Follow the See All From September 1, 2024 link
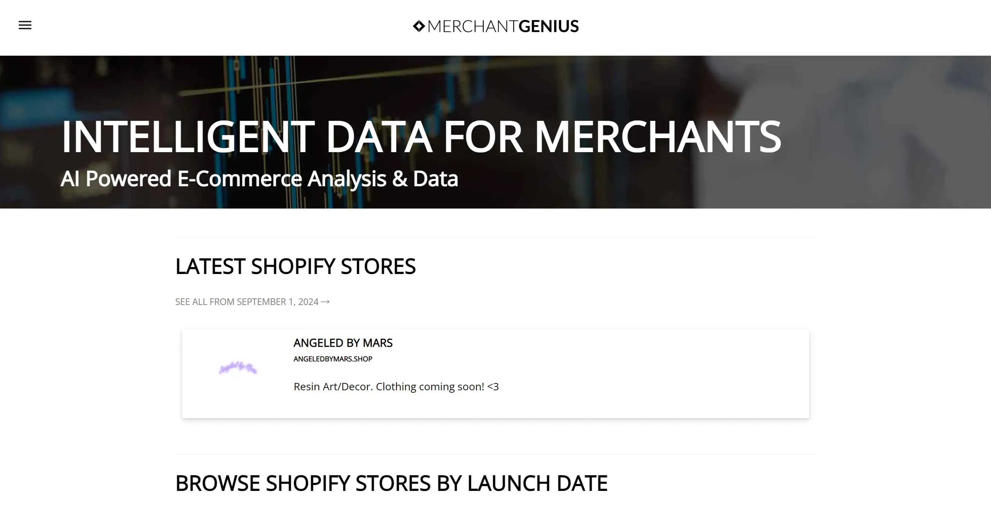Image resolution: width=991 pixels, height=509 pixels. click(247, 302)
